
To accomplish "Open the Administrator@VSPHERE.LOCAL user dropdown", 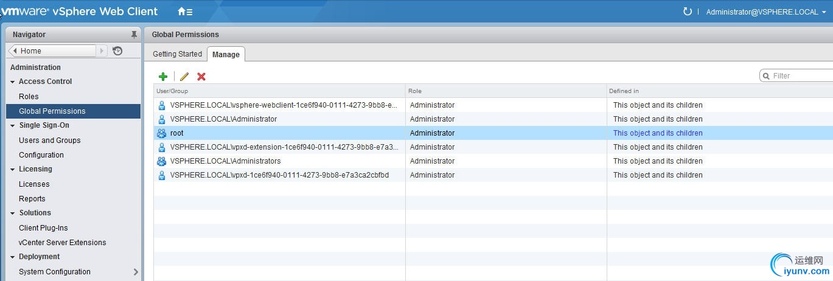I will pyautogui.click(x=766, y=12).
